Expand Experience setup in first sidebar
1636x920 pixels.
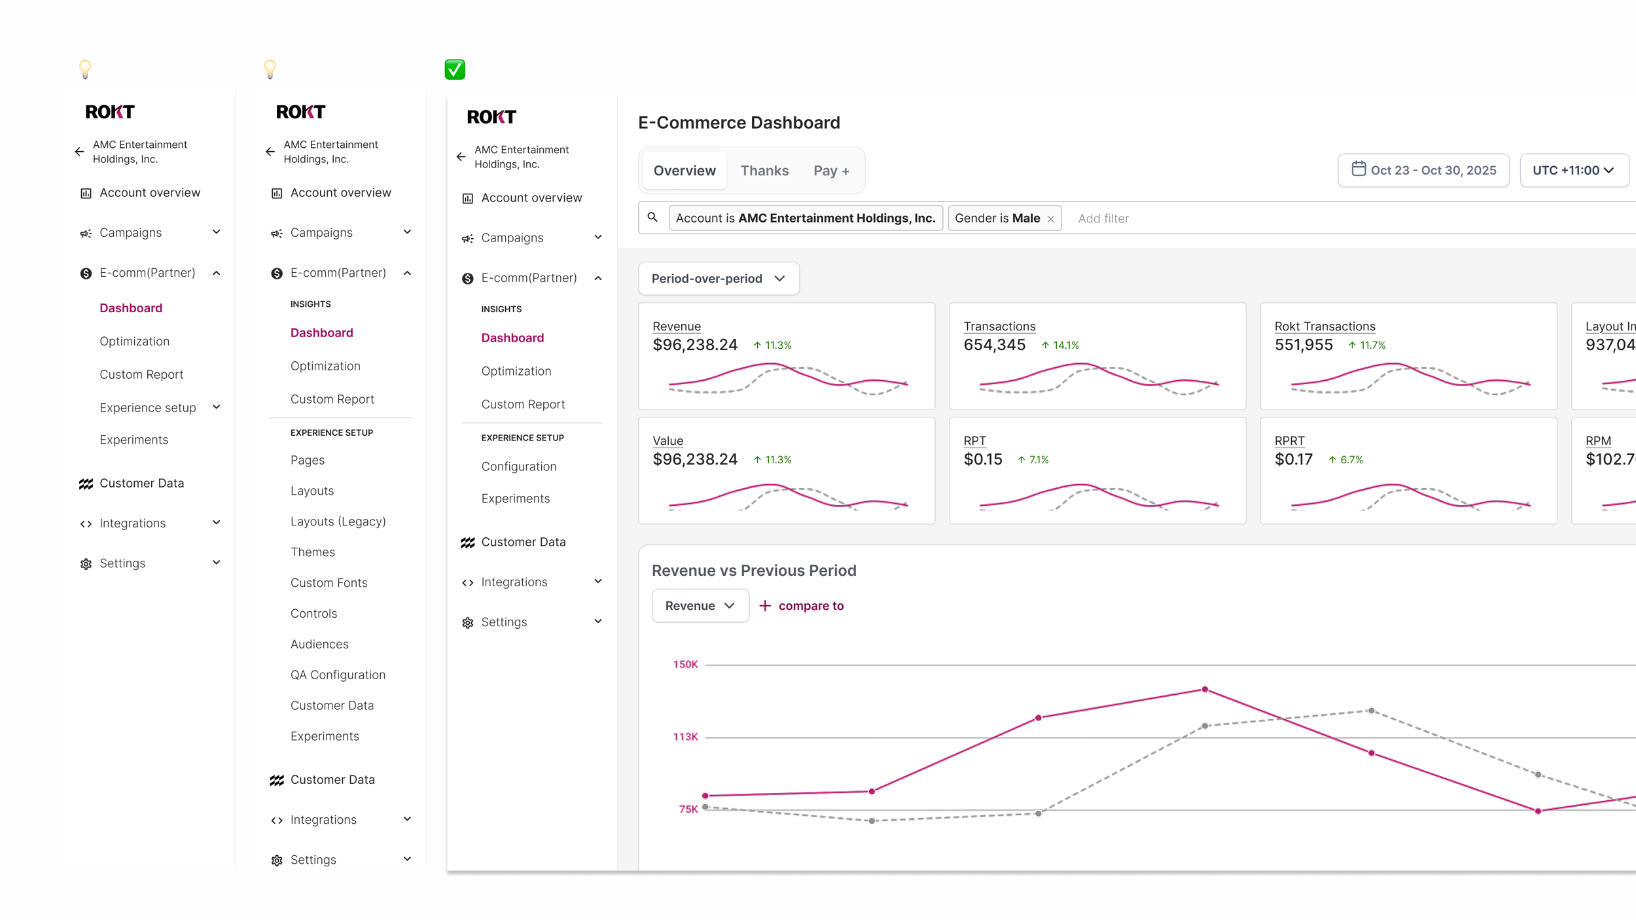(217, 407)
